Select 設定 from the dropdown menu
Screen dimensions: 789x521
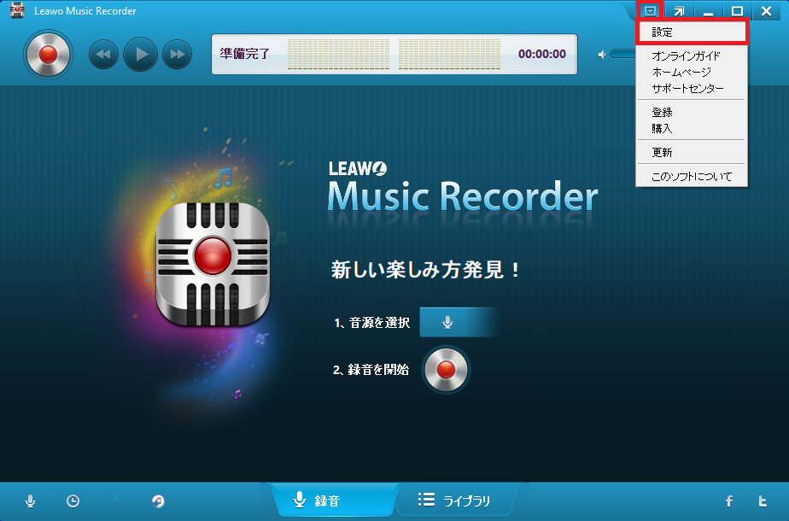[x=663, y=32]
